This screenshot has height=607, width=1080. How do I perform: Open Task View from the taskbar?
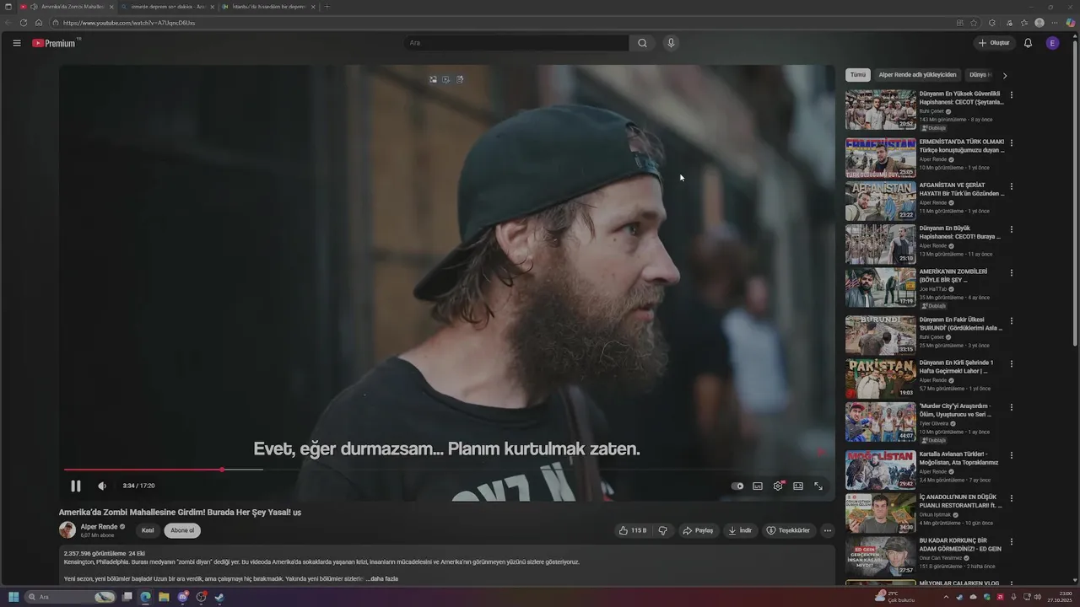127,597
